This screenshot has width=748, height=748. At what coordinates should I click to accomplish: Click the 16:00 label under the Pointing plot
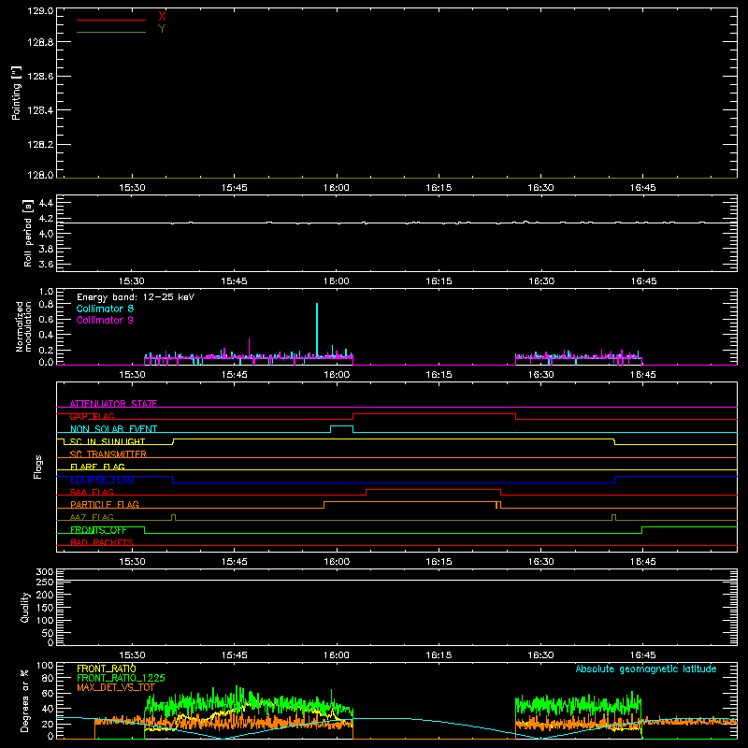(337, 188)
